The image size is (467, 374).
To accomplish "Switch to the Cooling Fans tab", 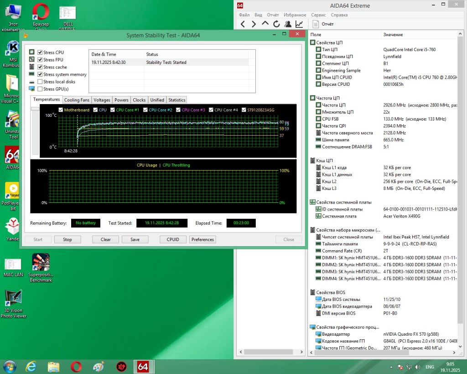I will pos(77,100).
